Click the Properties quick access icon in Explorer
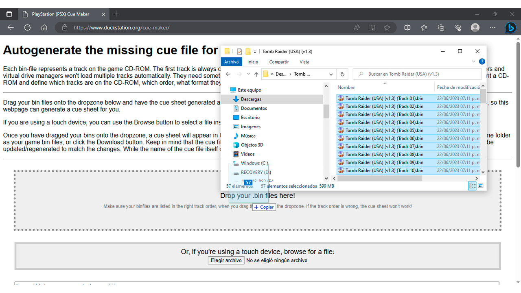This screenshot has height=293, width=521. [x=239, y=51]
